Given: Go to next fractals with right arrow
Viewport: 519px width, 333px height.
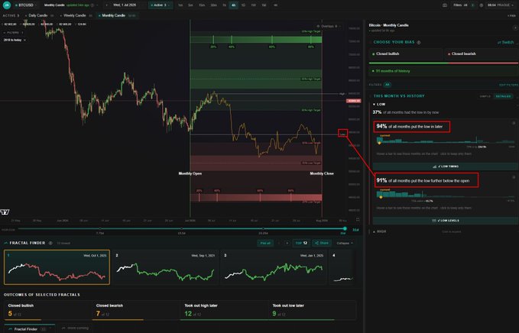Looking at the screenshot, I should (287, 243).
